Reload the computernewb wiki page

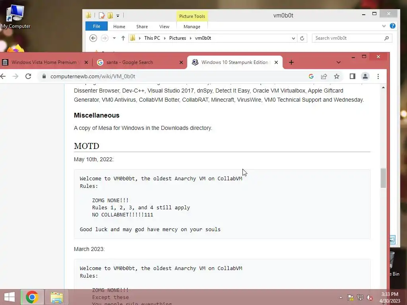coord(28,76)
